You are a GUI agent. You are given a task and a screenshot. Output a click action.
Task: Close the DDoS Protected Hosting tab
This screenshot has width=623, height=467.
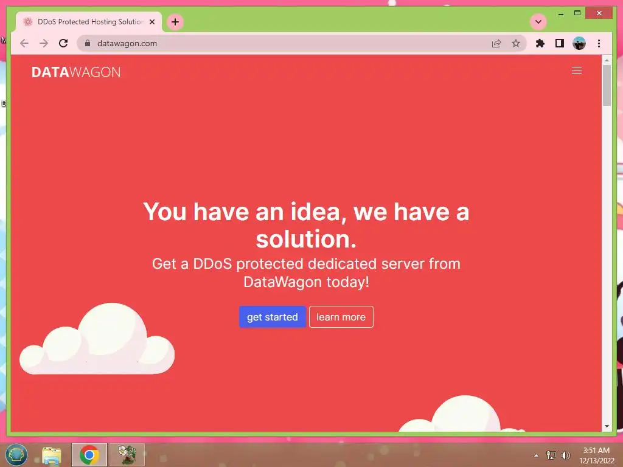tap(151, 22)
